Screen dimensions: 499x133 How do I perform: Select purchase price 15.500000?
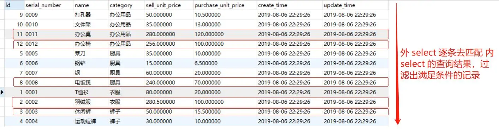(x=208, y=112)
